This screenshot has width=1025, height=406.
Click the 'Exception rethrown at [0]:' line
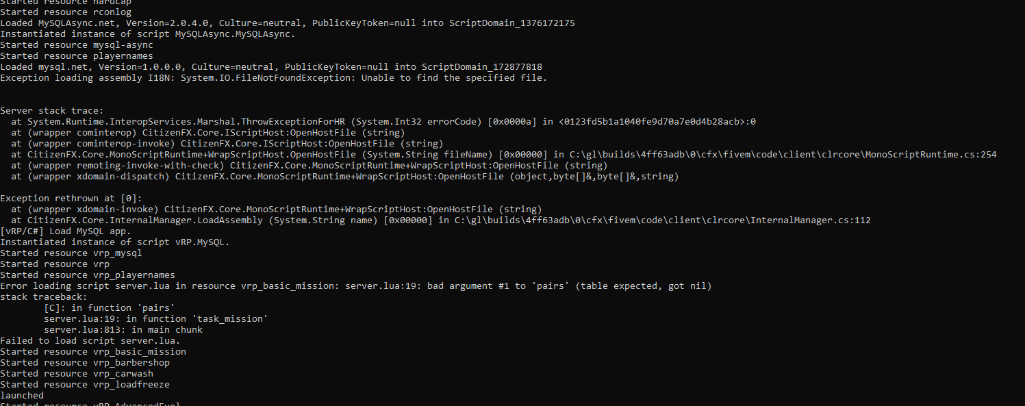pyautogui.click(x=71, y=198)
